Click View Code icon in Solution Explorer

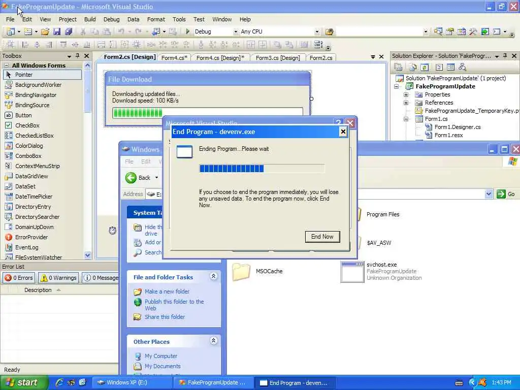439,68
